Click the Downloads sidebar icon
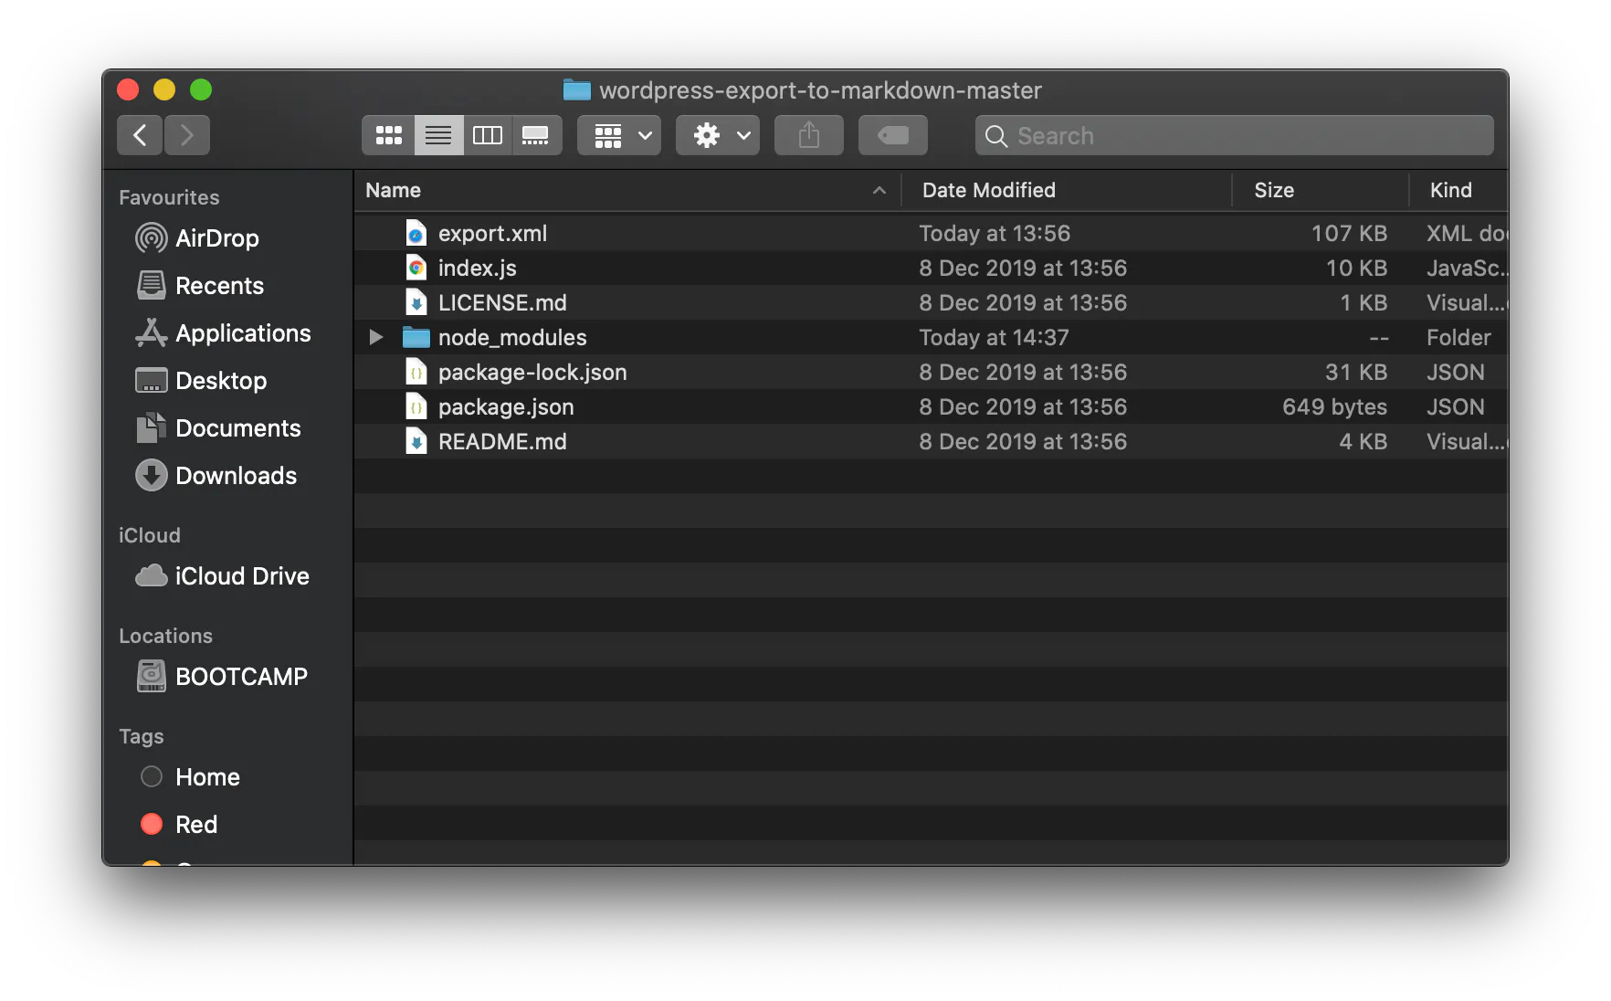Screen dimensions: 1611x1001 click(152, 476)
